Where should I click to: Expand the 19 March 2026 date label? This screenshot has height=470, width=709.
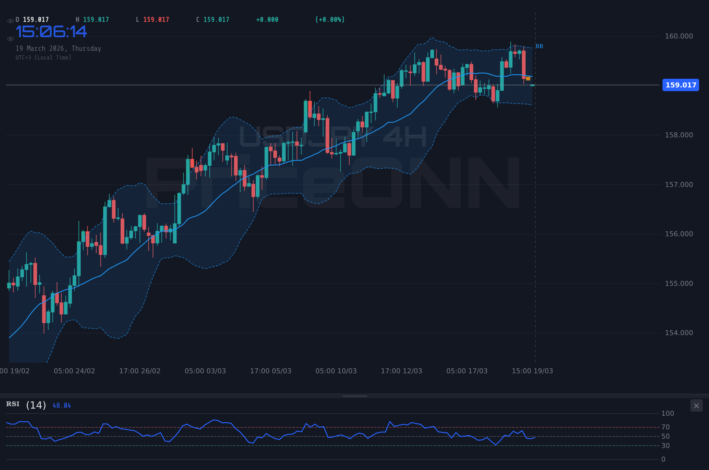[x=59, y=48]
